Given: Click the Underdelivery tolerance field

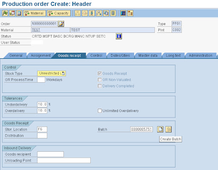Looking at the screenshot, I should [x=42, y=104].
